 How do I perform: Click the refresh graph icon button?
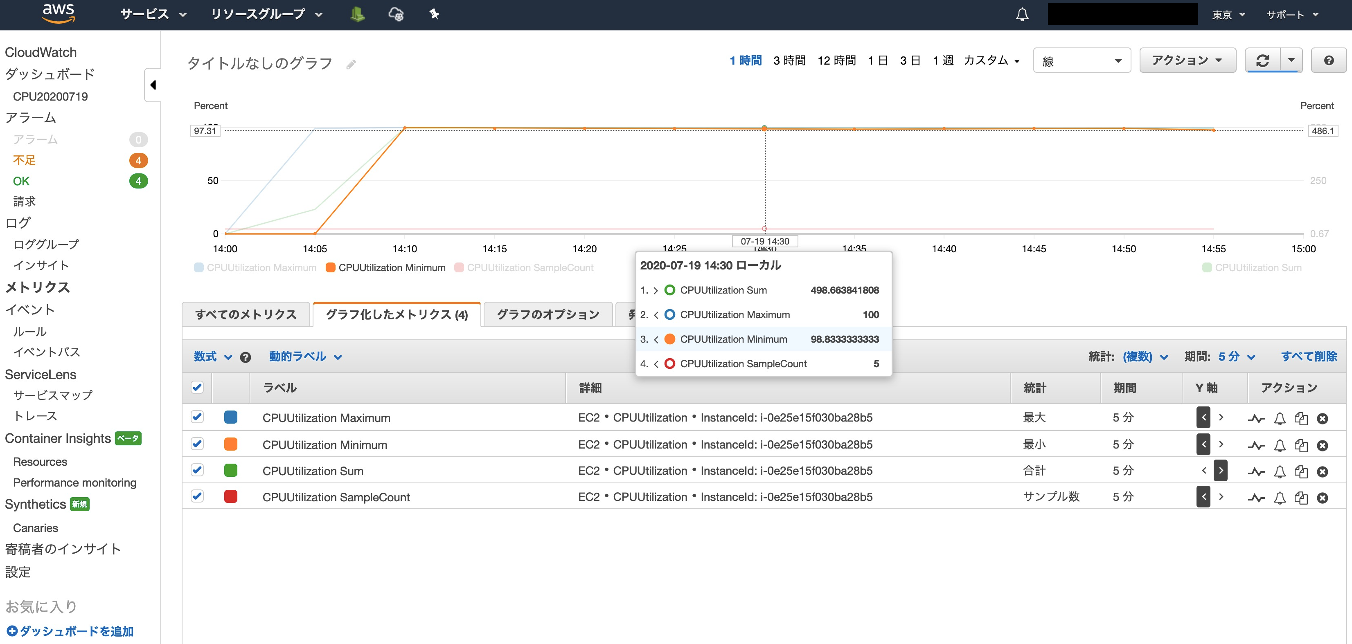pyautogui.click(x=1262, y=61)
